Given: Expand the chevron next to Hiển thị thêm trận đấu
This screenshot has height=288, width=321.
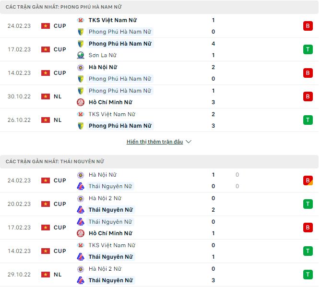Looking at the screenshot, I should (189, 142).
